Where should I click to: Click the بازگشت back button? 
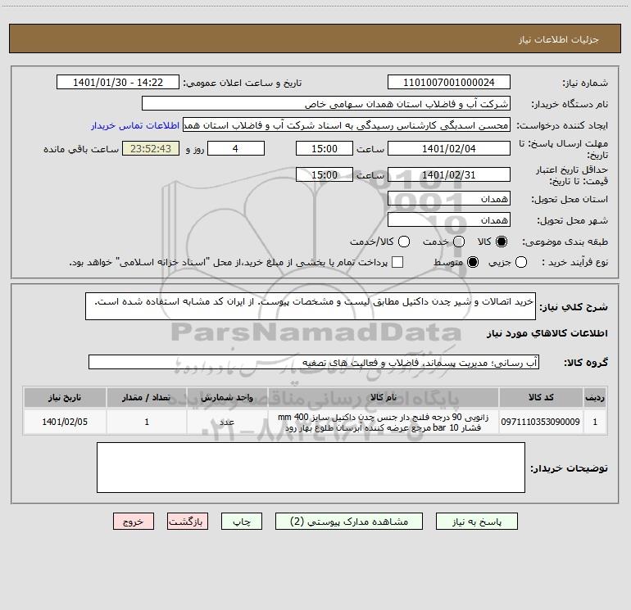click(x=188, y=521)
